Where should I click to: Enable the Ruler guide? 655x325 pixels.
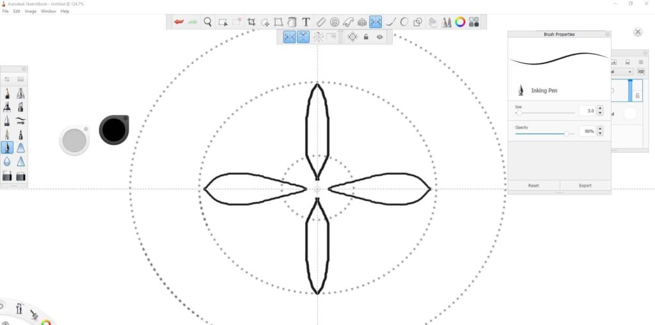[321, 22]
